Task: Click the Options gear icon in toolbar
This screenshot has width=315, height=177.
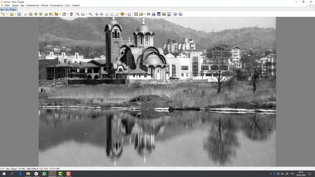Action: (x=175, y=14)
